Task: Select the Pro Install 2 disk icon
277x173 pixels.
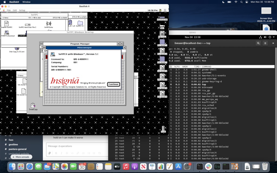Action: tap(162, 51)
